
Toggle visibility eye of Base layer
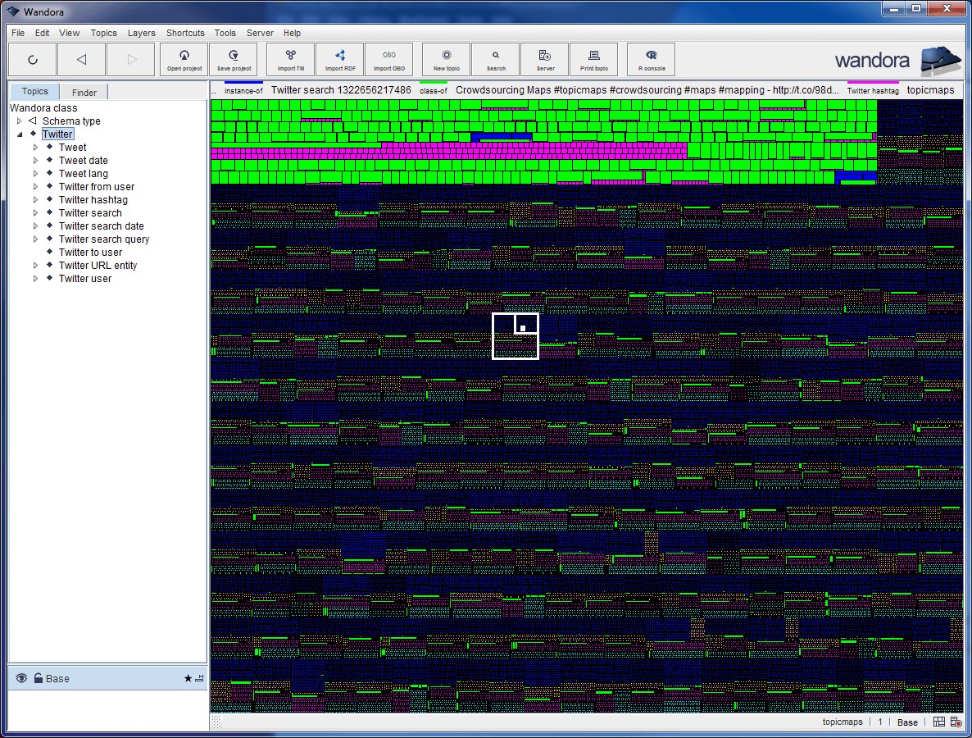click(21, 678)
